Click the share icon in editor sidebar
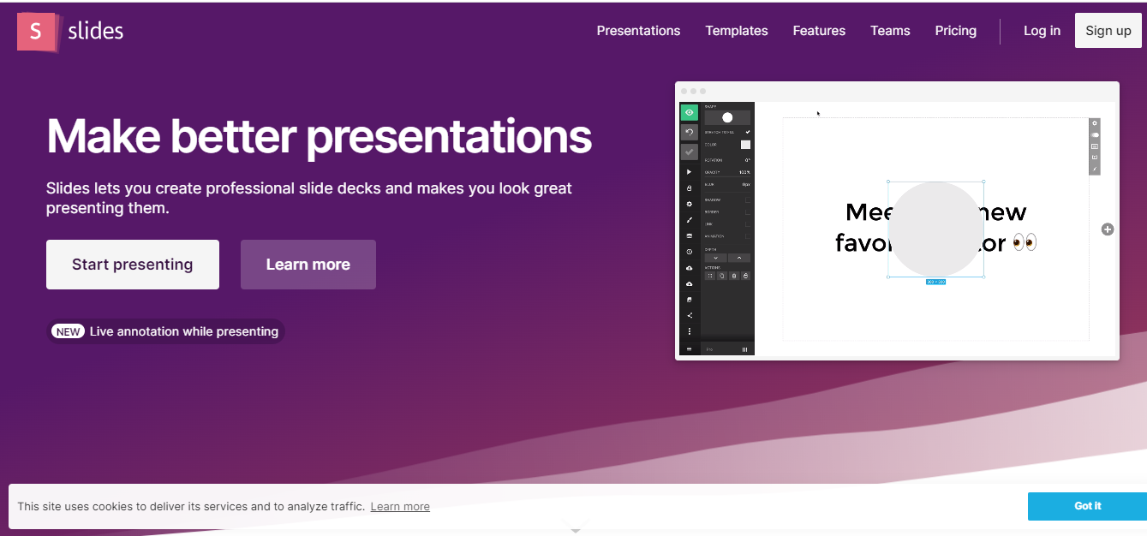This screenshot has height=536, width=1147. pyautogui.click(x=690, y=315)
